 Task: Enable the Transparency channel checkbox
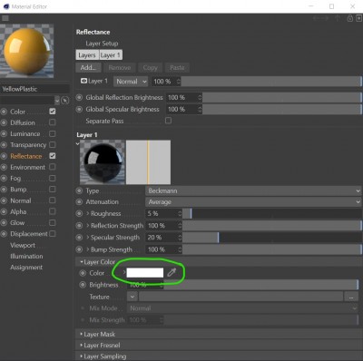(x=53, y=144)
